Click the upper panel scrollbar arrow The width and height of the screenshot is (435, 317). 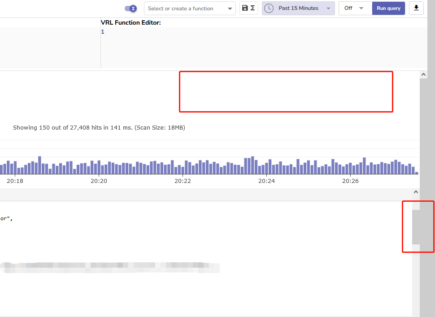click(423, 74)
